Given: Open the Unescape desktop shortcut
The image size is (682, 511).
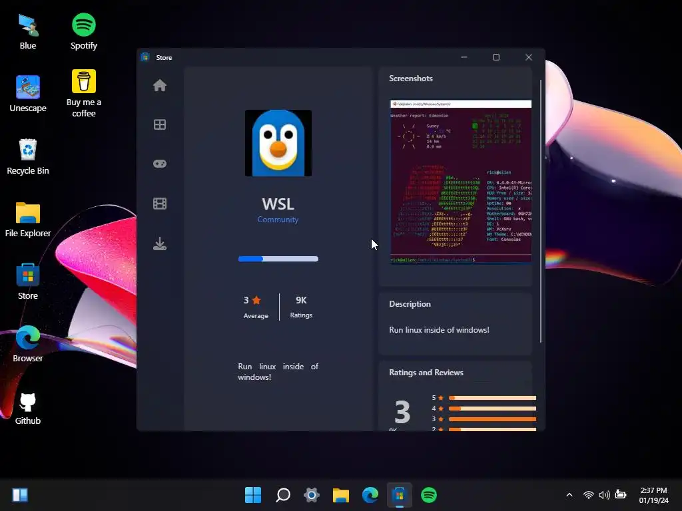Looking at the screenshot, I should pos(28,94).
